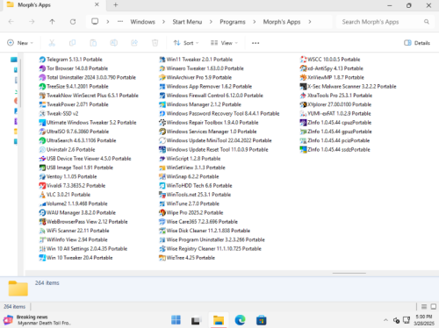Select Wise Registry Cleaner 11.1.10.725 Portable
This screenshot has height=328, width=439.
click(x=210, y=249)
